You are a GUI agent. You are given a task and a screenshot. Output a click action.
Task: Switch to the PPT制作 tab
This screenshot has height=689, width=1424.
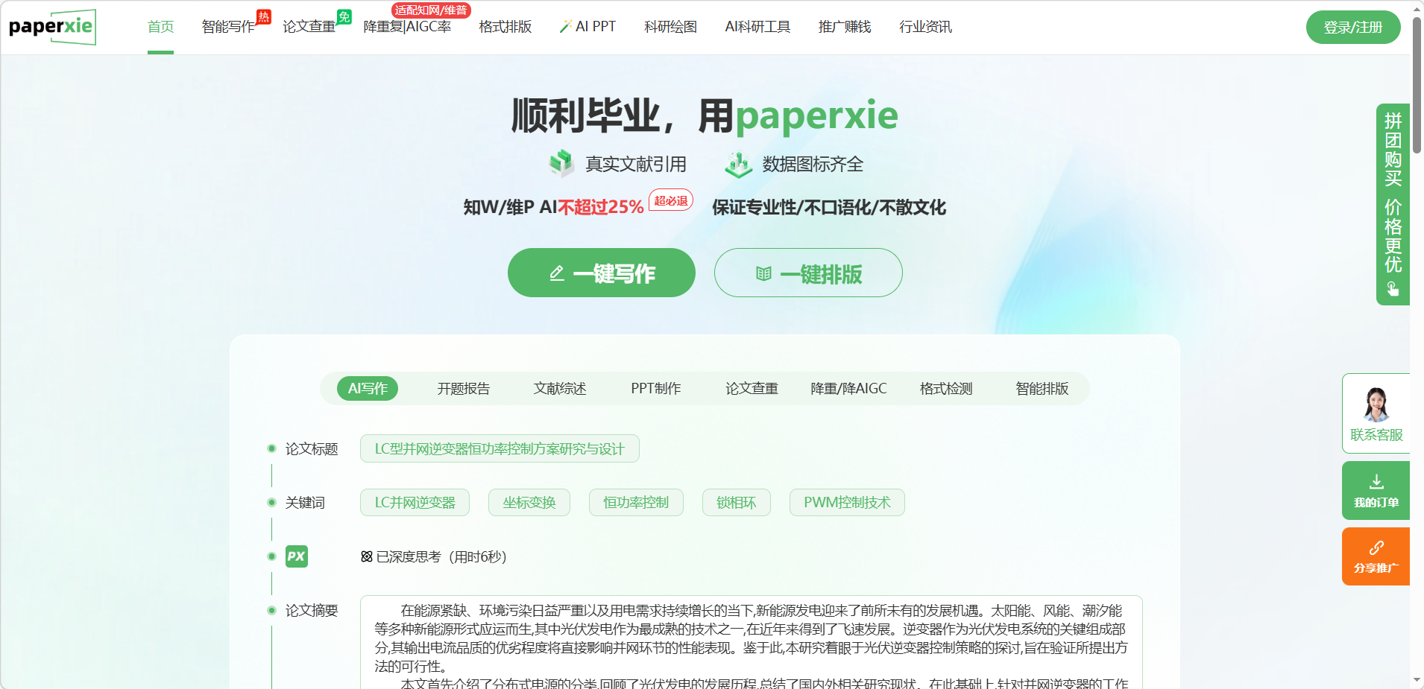pos(656,388)
